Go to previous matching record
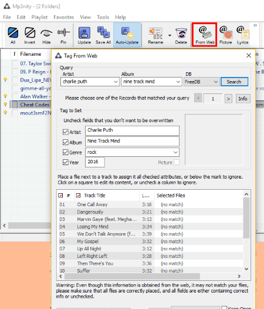264x309 pixels. [198, 98]
